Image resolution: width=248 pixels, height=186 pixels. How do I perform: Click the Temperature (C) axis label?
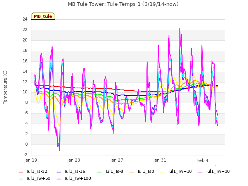(x=5, y=87)
